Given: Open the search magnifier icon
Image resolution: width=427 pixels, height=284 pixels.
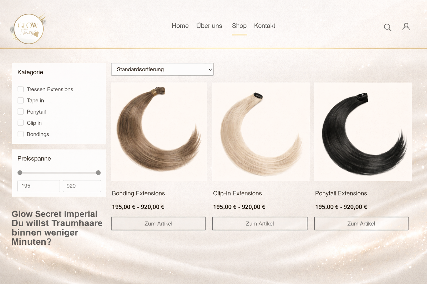Looking at the screenshot, I should click(x=387, y=27).
